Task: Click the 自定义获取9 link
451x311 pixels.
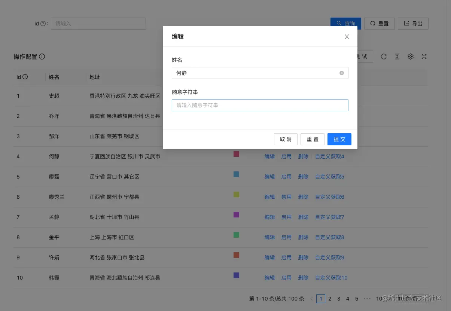Action: point(330,257)
